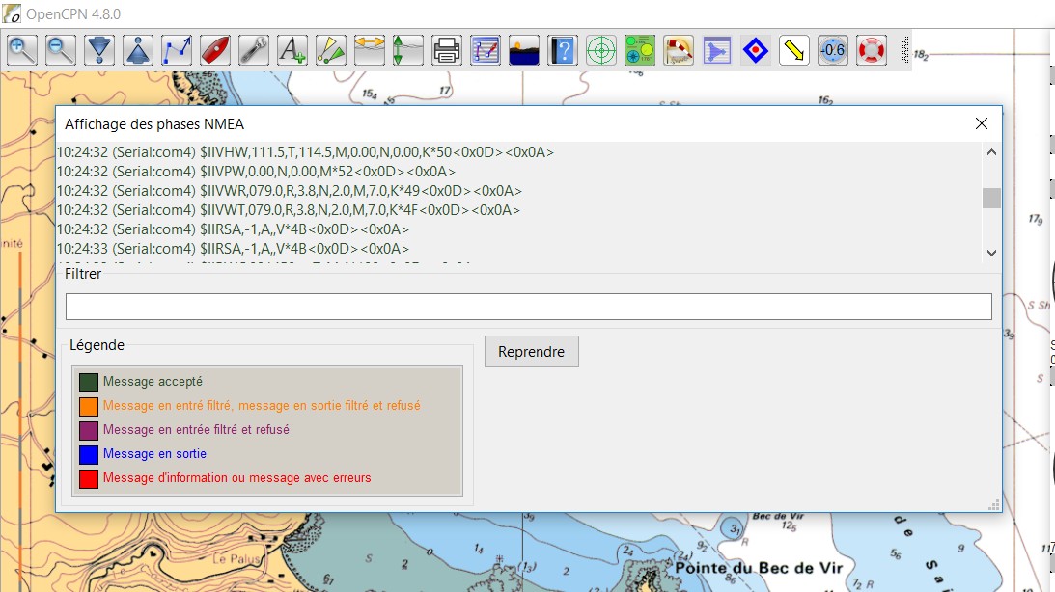
Task: Toggle the green Dashboard instruments icon
Action: point(639,50)
